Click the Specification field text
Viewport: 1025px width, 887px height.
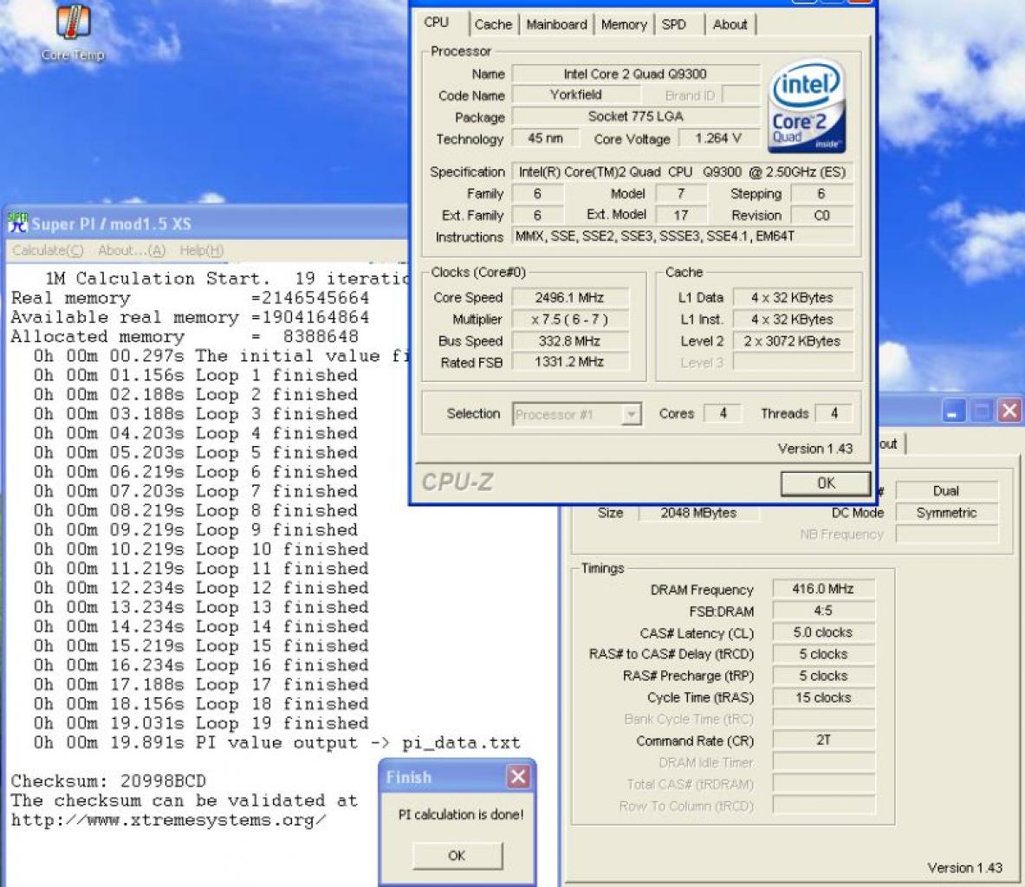click(683, 172)
